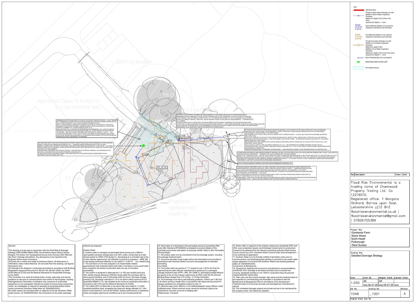Click 'West Sussex' in project title
Viewport: 415px width, 303px height.
click(x=359, y=245)
